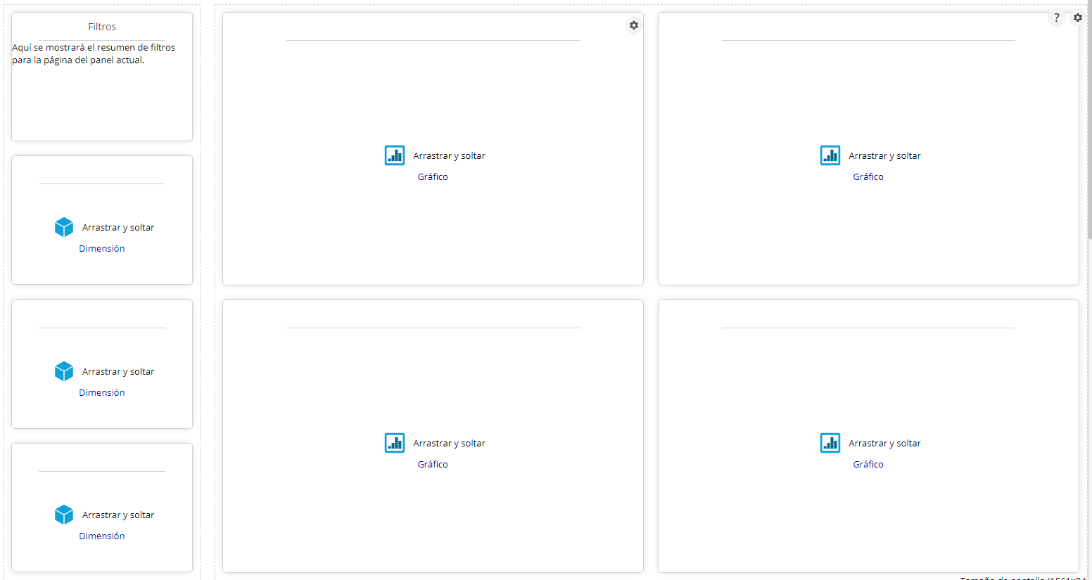Select bar chart icon in bottom-right panel
Image resolution: width=1092 pixels, height=580 pixels.
coord(830,443)
